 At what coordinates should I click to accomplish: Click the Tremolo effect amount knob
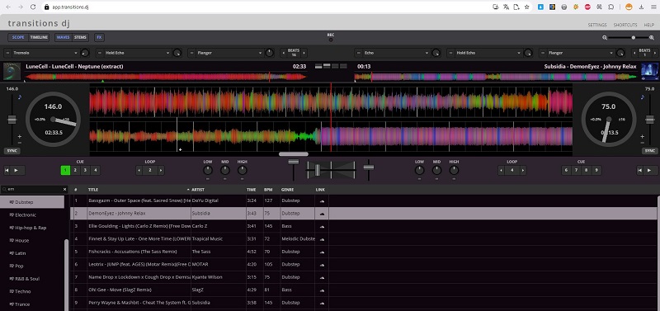click(85, 53)
